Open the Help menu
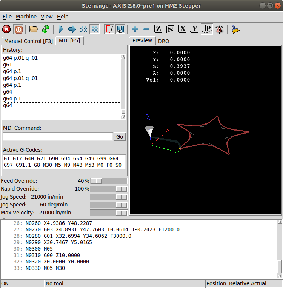The width and height of the screenshot is (283, 288). pos(63,17)
